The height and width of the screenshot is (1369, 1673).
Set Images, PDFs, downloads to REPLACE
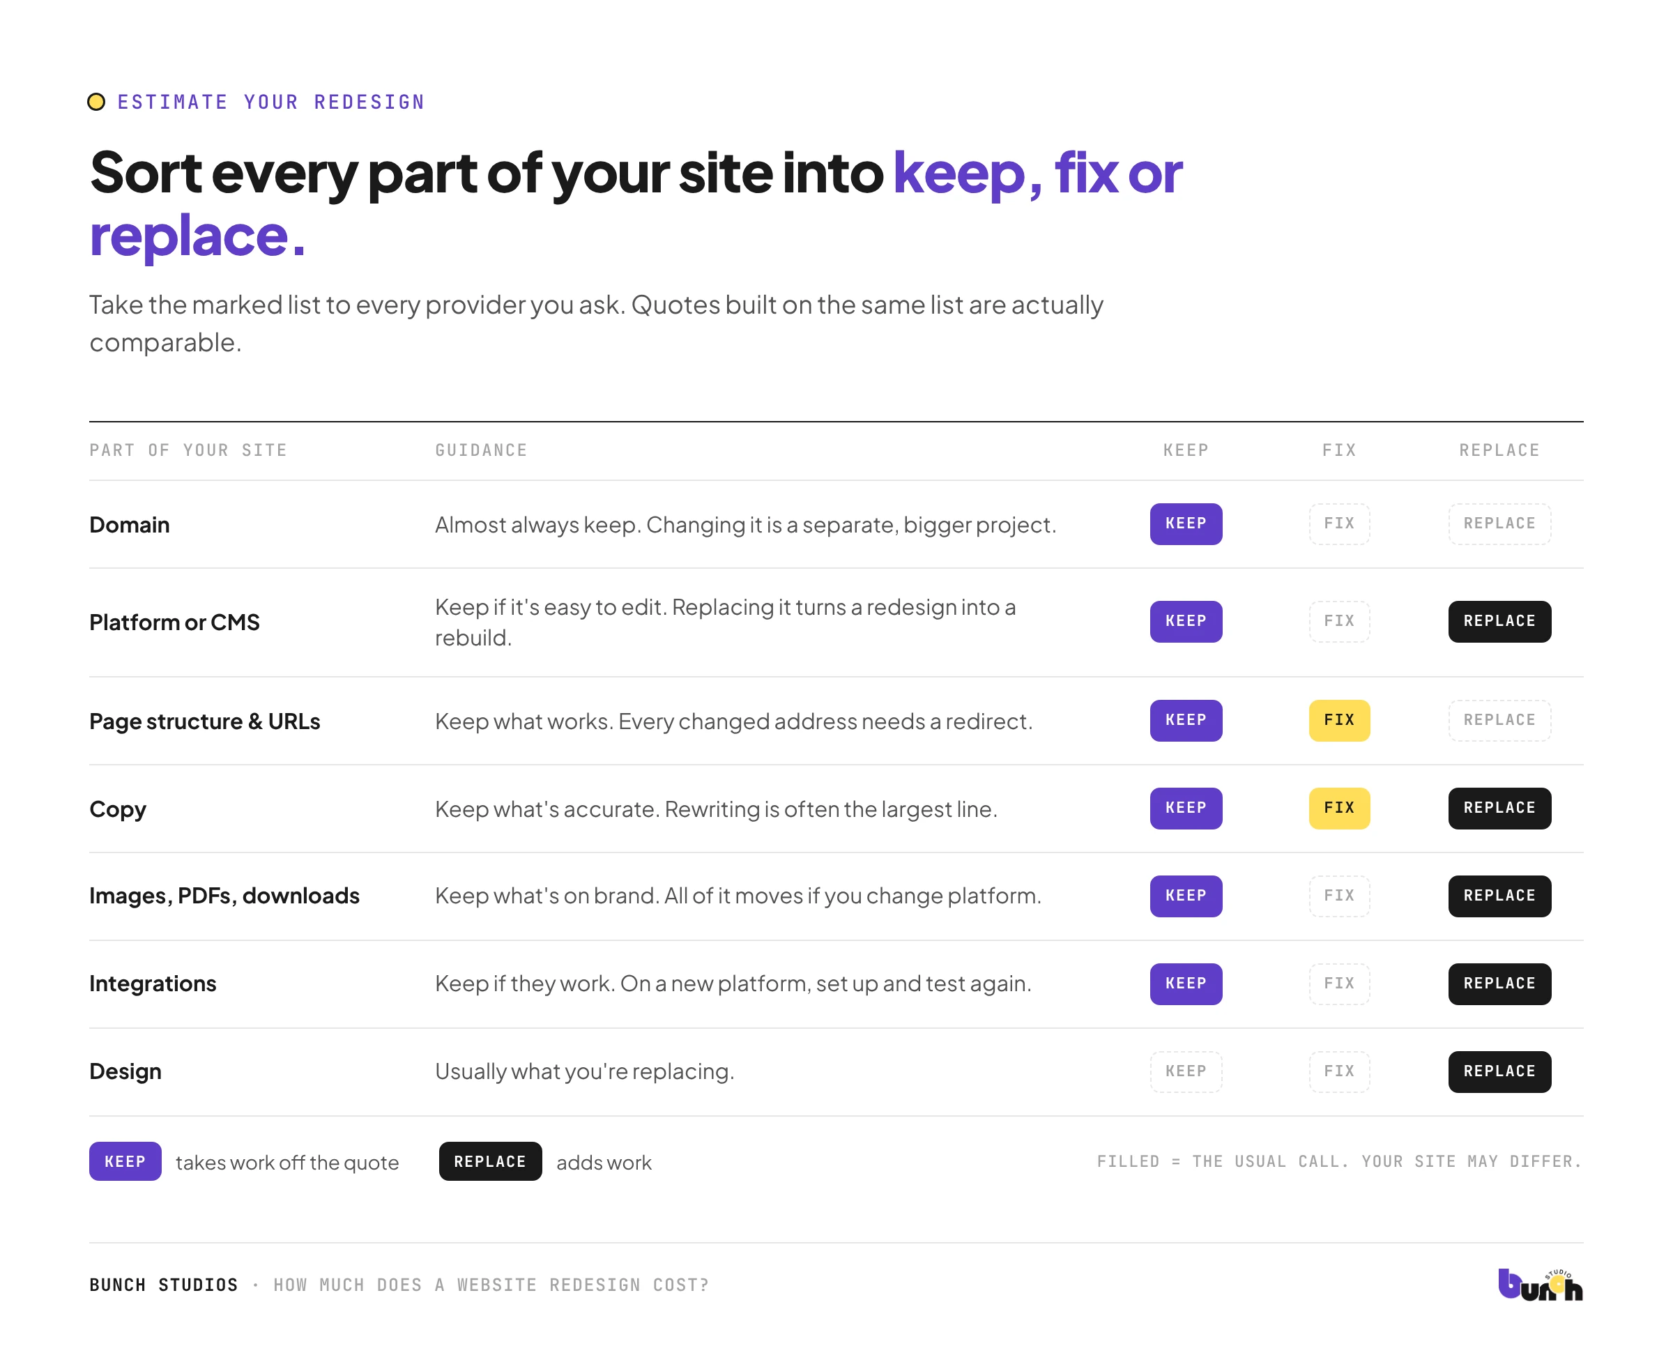click(x=1499, y=896)
